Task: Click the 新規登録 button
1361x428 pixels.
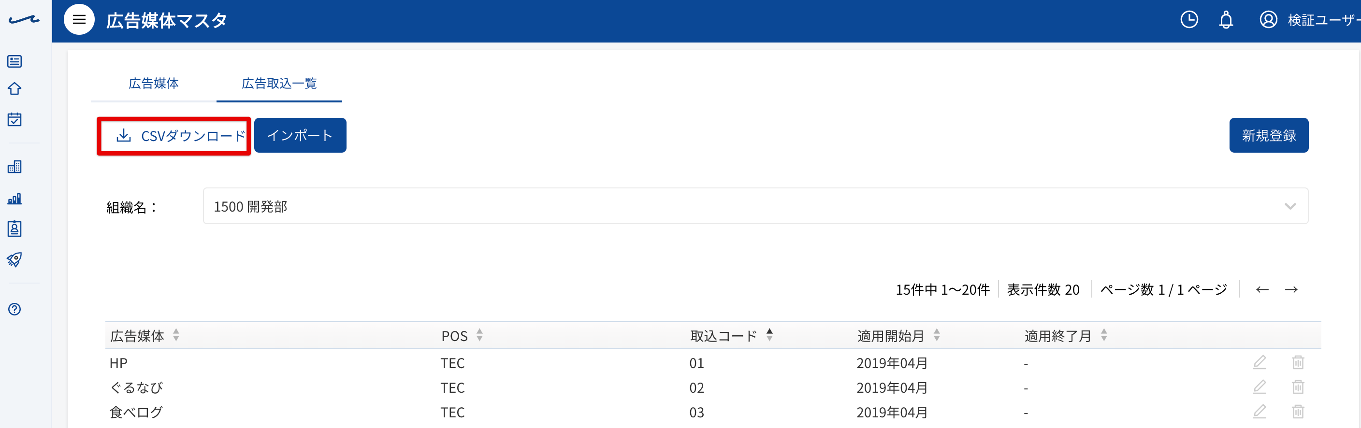Action: (1269, 135)
